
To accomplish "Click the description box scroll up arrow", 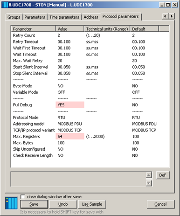I will [149, 175].
